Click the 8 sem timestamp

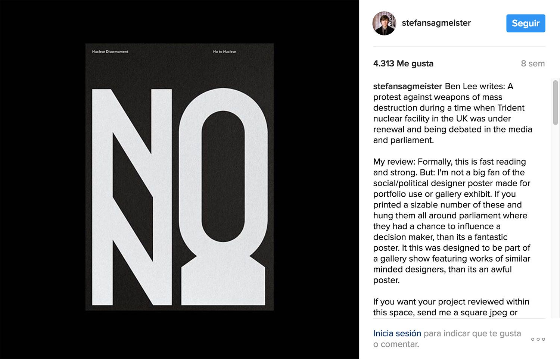coord(533,63)
